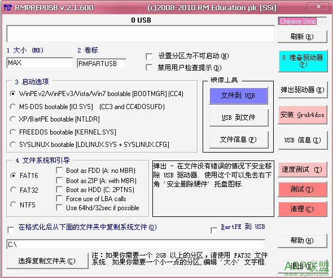This screenshot has width=333, height=278.
Task: Select MS-DOS bootable [IO.SYS] radio option
Action: click(x=13, y=107)
